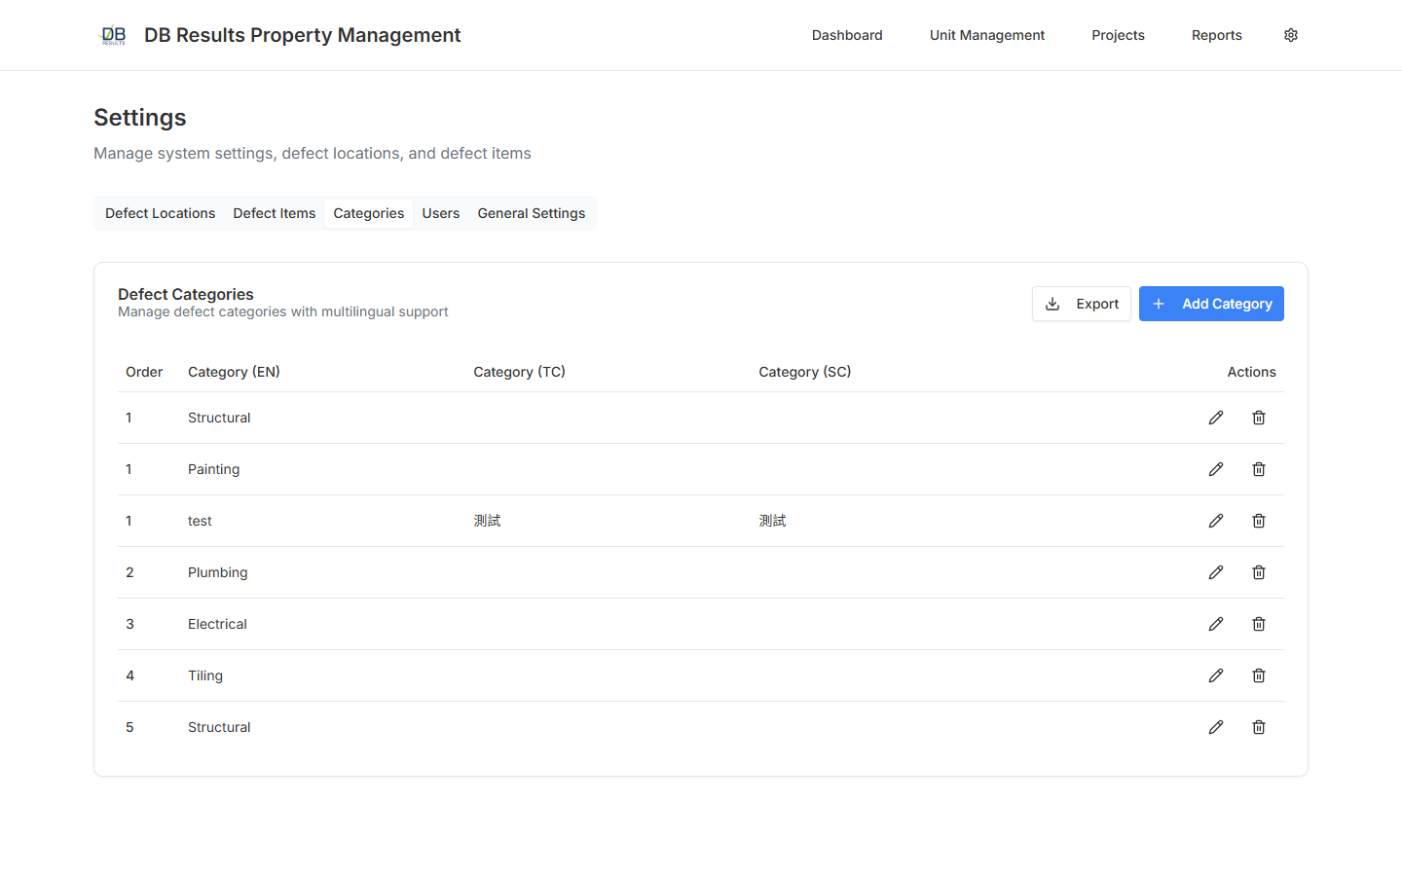This screenshot has height=876, width=1402.
Task: Click the Settings page heading
Action: click(140, 118)
